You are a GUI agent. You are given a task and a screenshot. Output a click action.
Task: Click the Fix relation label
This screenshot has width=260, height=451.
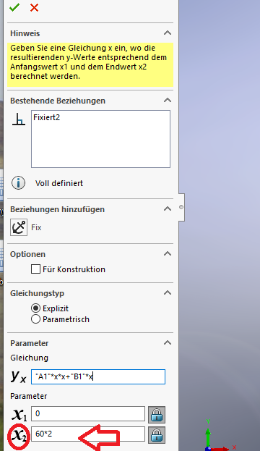click(36, 227)
